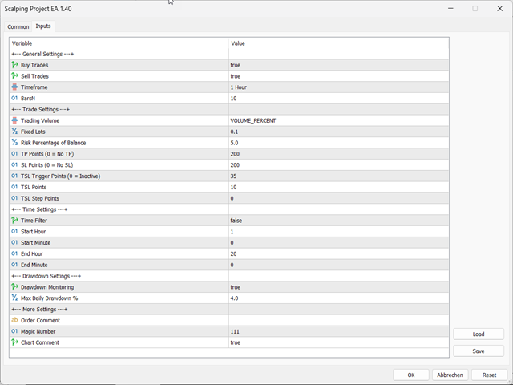The width and height of the screenshot is (513, 385).
Task: Click the fraction icon beside Risk Percentage of Balance
Action: pyautogui.click(x=14, y=143)
